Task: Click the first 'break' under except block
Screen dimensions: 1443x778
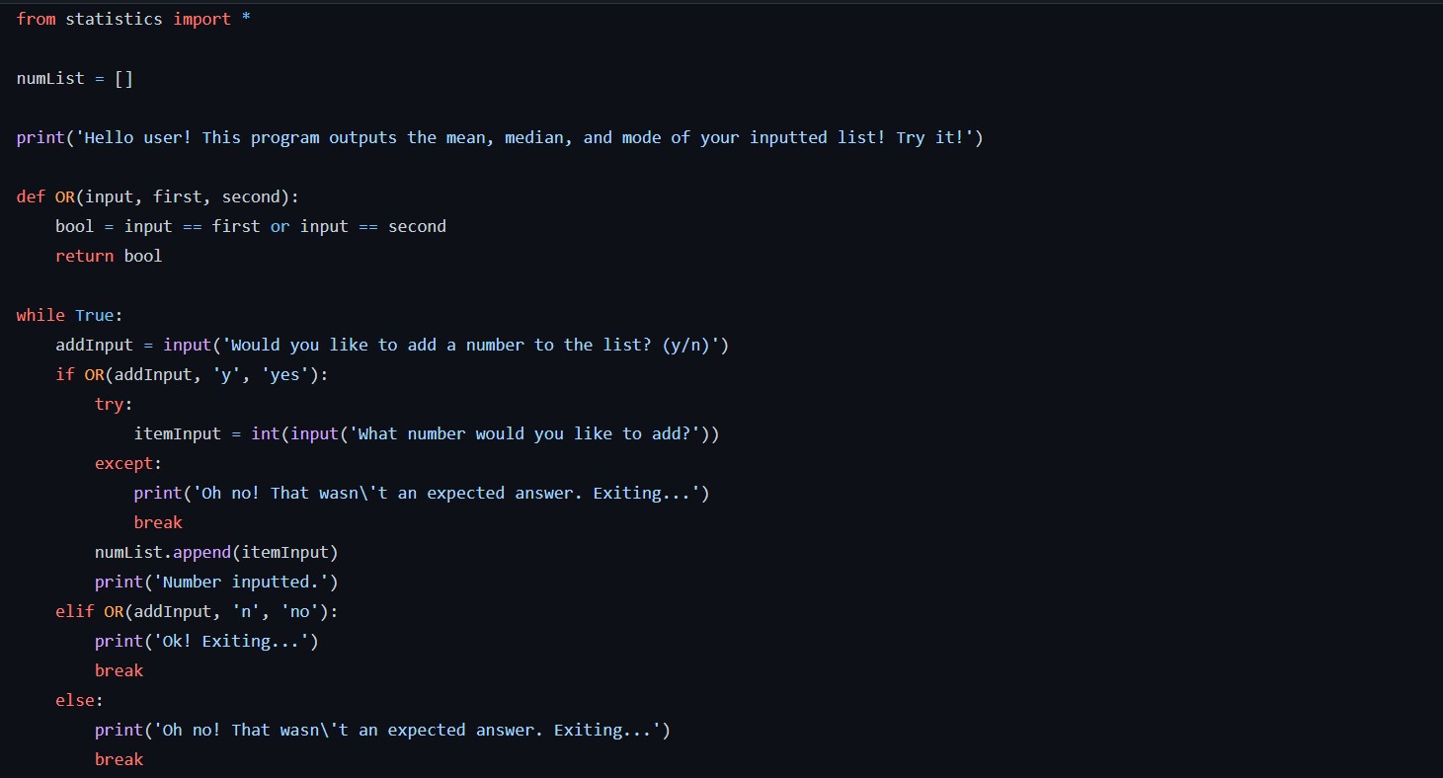Action: 158,522
